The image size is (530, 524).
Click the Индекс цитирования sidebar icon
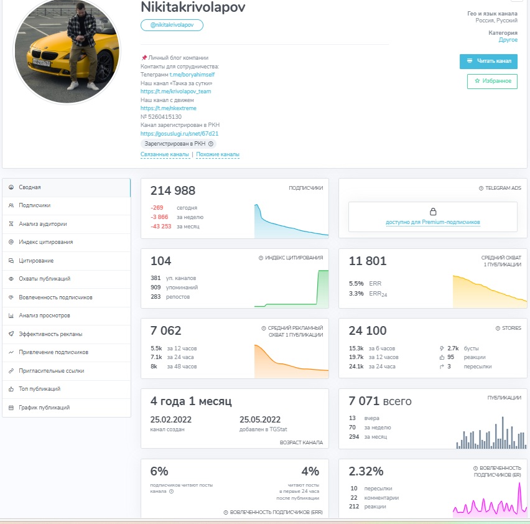click(11, 242)
